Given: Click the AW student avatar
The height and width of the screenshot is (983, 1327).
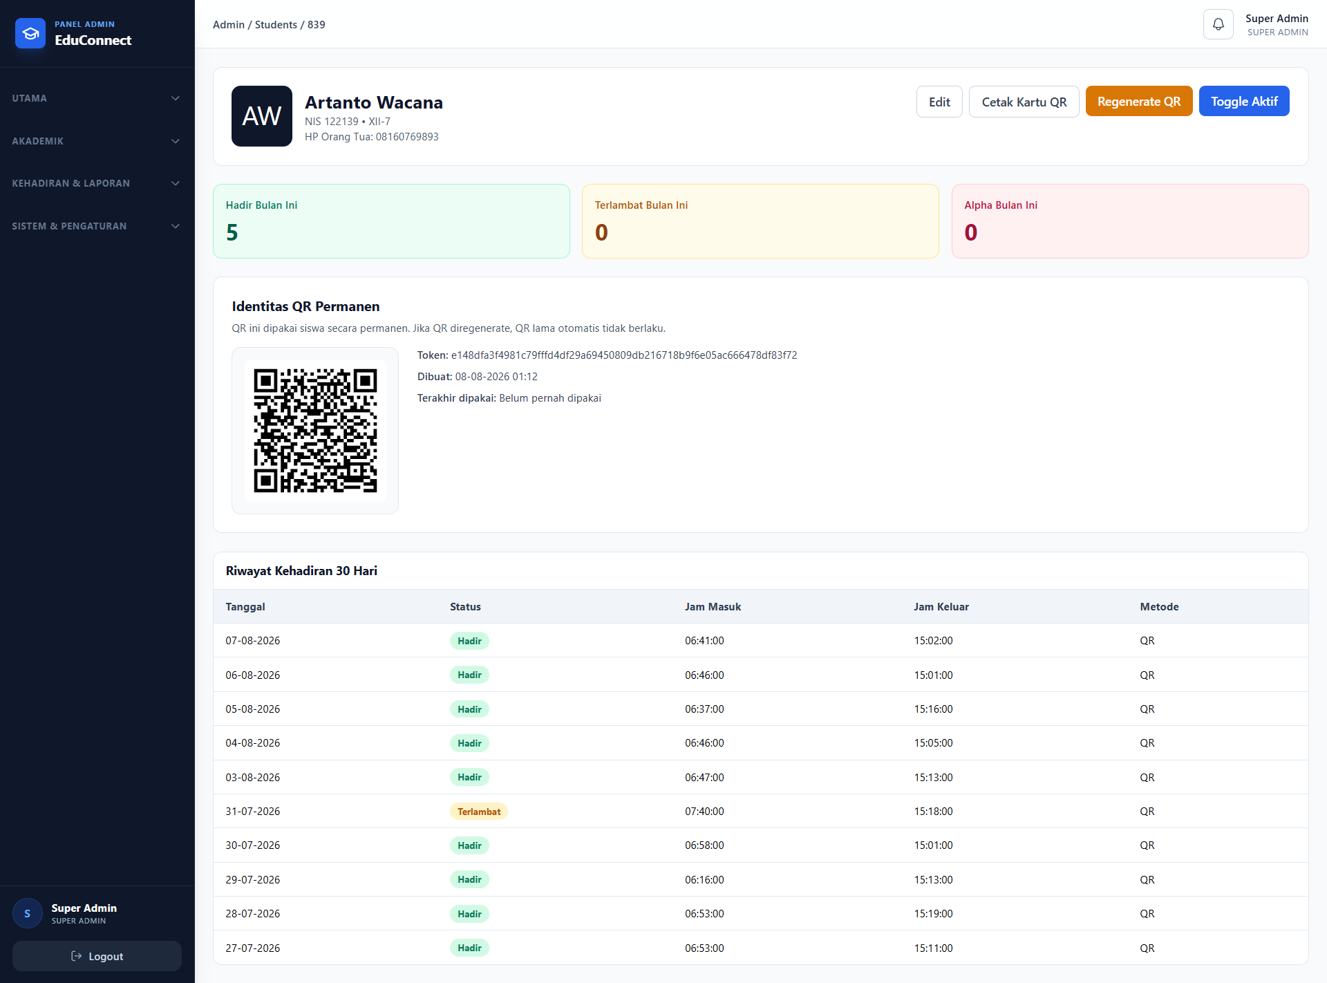Looking at the screenshot, I should point(262,116).
